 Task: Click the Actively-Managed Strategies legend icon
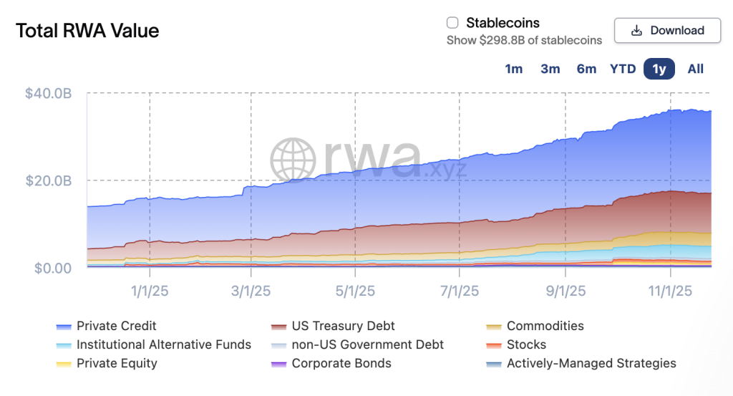pos(494,364)
